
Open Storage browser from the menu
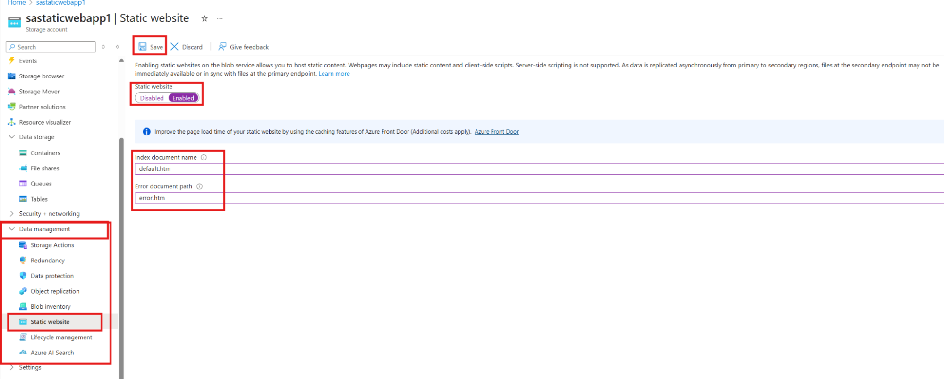click(42, 76)
